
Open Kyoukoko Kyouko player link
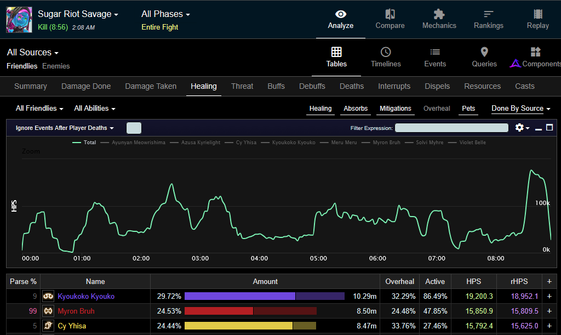[x=86, y=296]
